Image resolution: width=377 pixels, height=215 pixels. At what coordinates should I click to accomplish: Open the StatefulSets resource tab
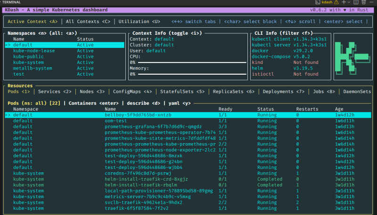coord(182,92)
